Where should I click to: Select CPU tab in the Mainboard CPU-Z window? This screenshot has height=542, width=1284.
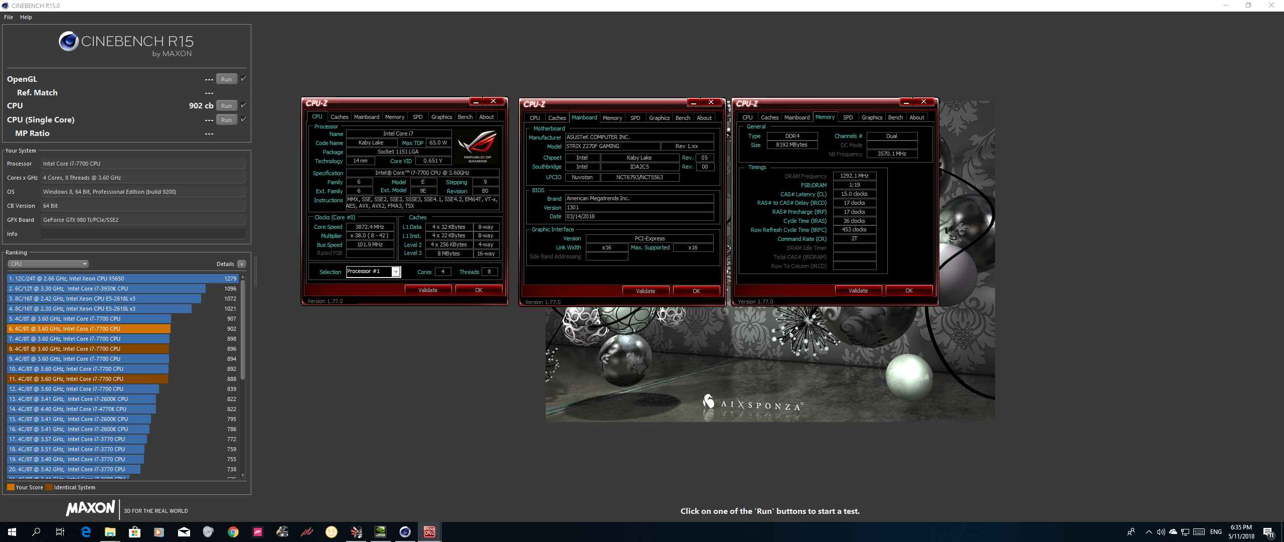point(535,118)
